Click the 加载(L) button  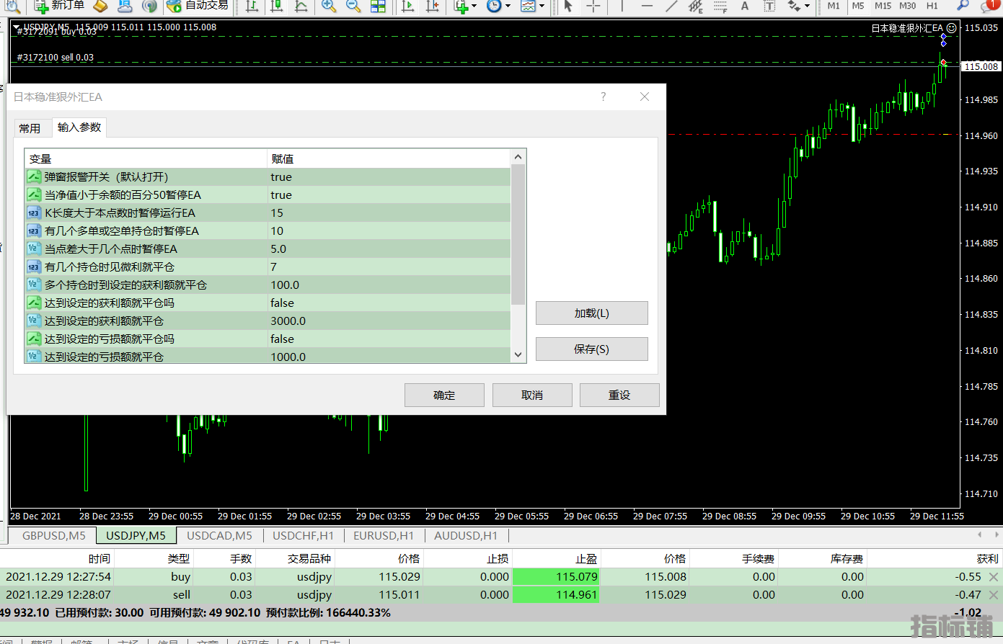coord(591,313)
